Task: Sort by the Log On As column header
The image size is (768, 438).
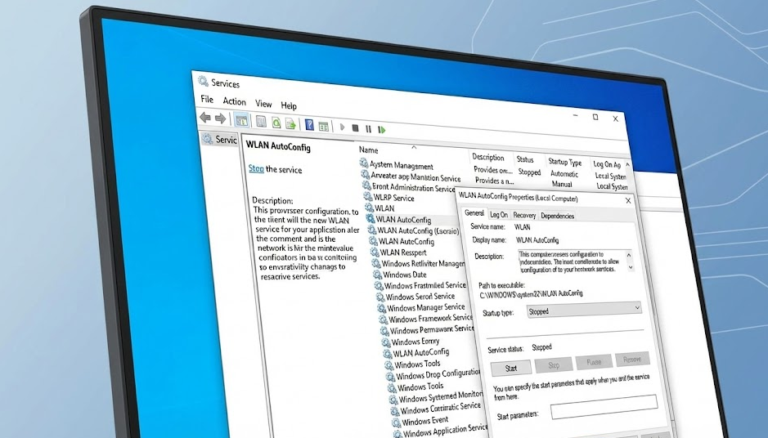Action: [x=606, y=164]
